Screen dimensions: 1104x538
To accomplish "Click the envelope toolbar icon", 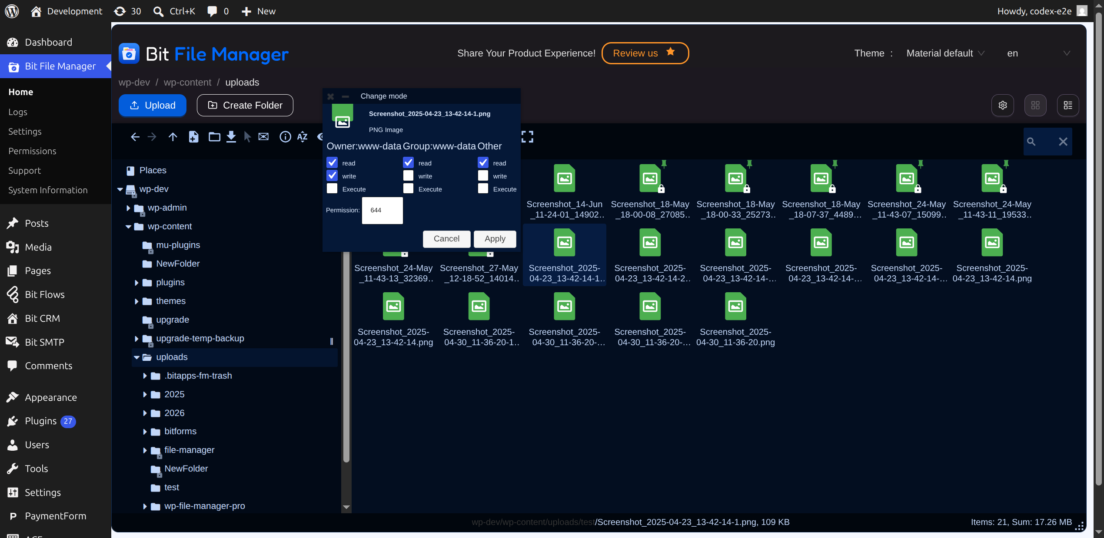I will 263,137.
